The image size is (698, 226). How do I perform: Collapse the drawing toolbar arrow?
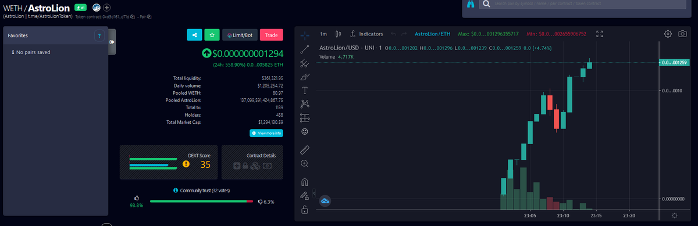point(314,193)
